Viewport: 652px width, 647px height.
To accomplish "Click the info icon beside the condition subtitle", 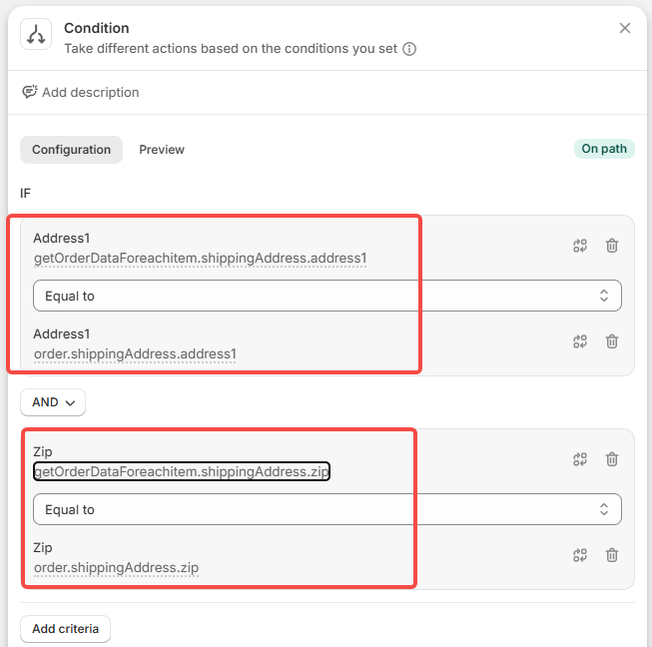I will [x=409, y=48].
